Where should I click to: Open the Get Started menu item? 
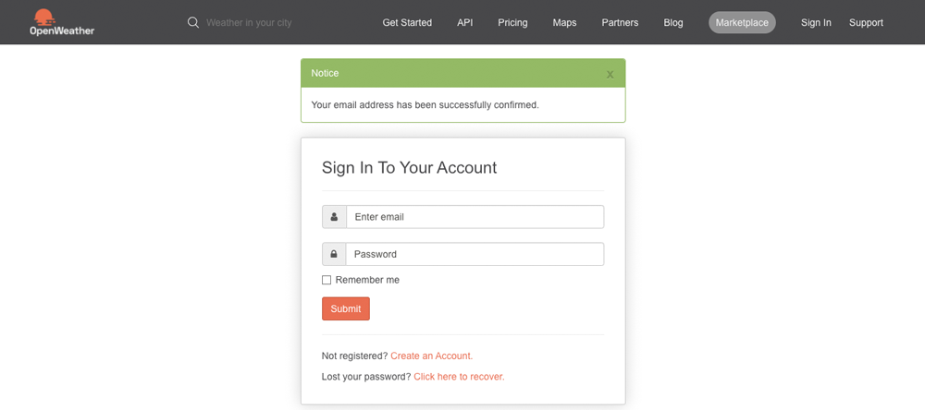click(x=407, y=22)
